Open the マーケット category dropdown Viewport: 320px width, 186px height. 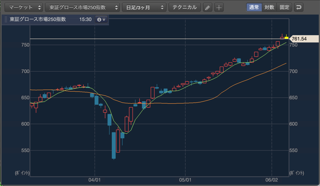click(24, 7)
